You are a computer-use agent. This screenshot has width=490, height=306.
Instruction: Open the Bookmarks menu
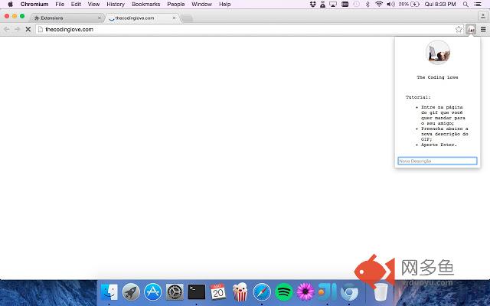tap(146, 4)
